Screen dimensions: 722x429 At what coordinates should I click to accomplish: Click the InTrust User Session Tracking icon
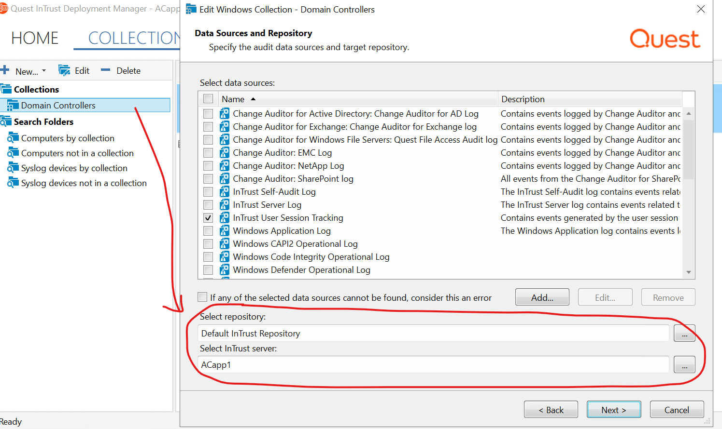pyautogui.click(x=225, y=217)
